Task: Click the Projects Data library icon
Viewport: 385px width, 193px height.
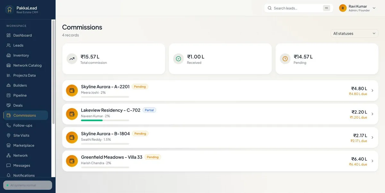Action: [x=9, y=75]
